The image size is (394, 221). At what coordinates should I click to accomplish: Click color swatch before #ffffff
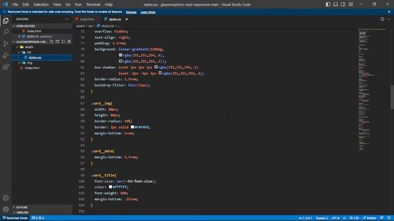(x=110, y=187)
